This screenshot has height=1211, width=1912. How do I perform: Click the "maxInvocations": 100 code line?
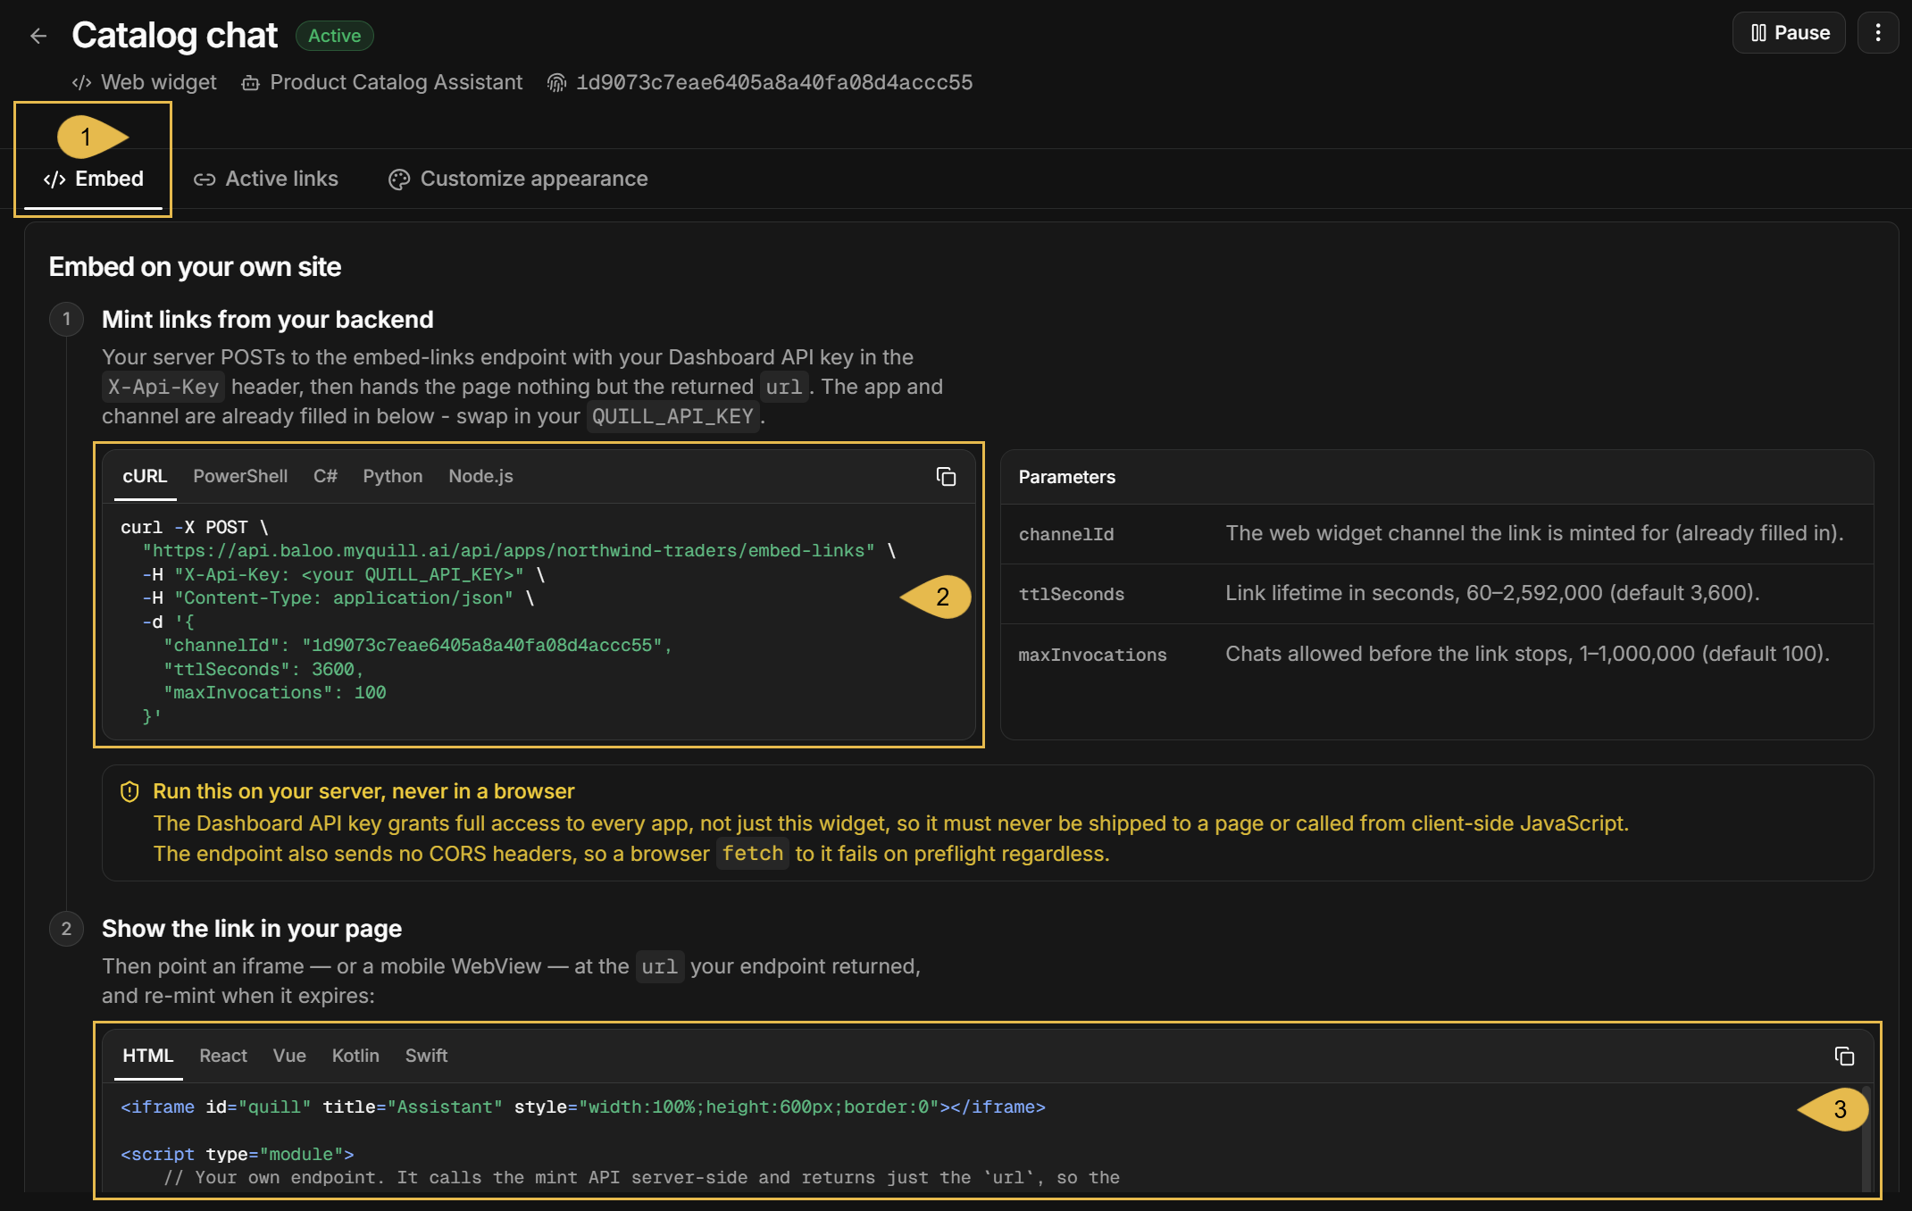pos(275,693)
